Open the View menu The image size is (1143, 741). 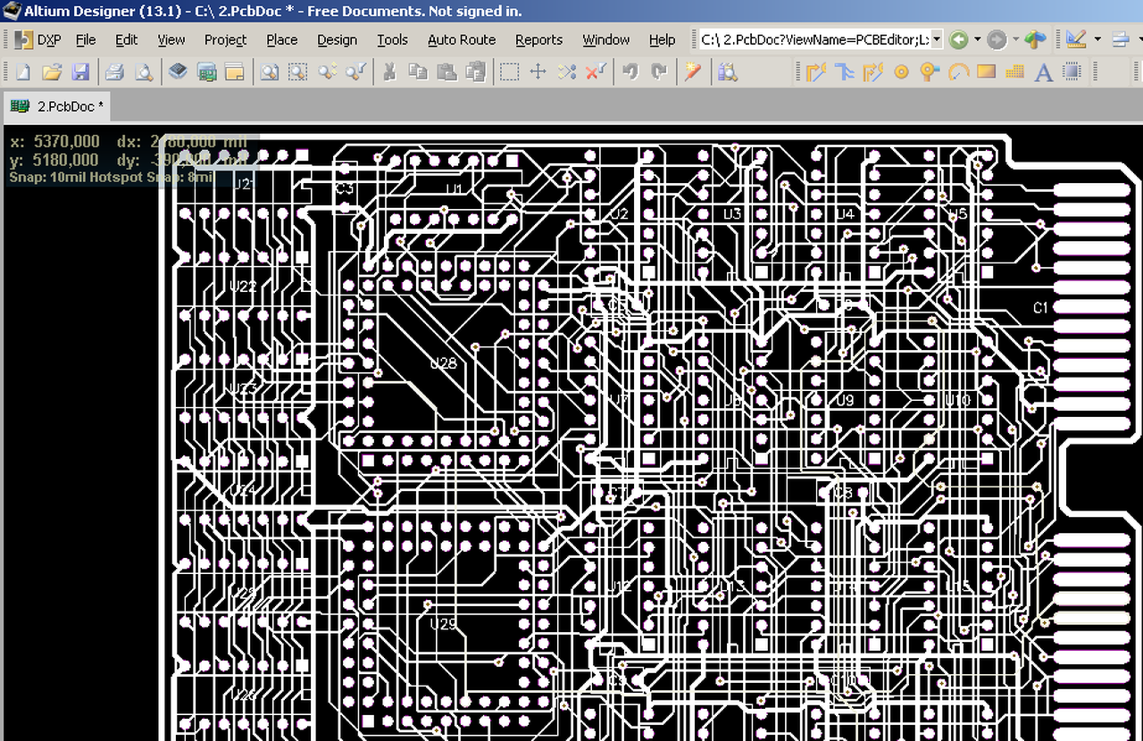171,40
